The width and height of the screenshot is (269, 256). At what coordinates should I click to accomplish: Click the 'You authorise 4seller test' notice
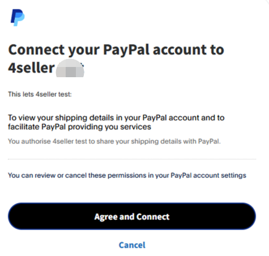pyautogui.click(x=114, y=141)
